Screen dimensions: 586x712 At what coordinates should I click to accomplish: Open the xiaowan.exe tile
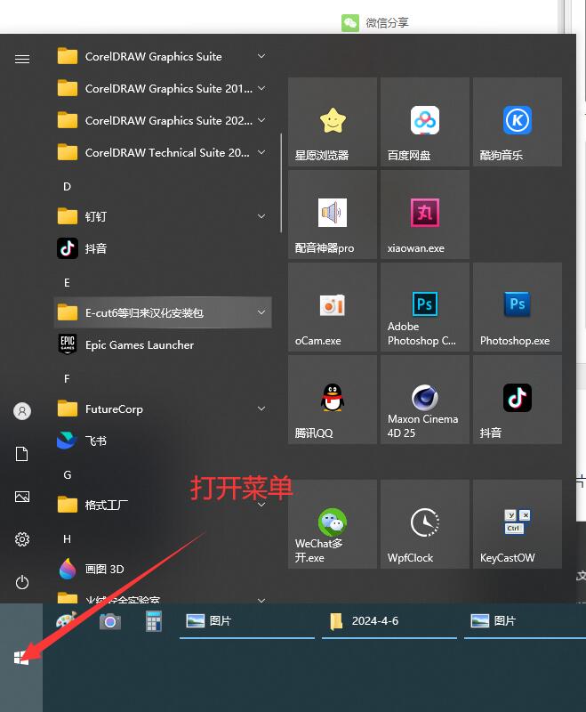pos(425,214)
